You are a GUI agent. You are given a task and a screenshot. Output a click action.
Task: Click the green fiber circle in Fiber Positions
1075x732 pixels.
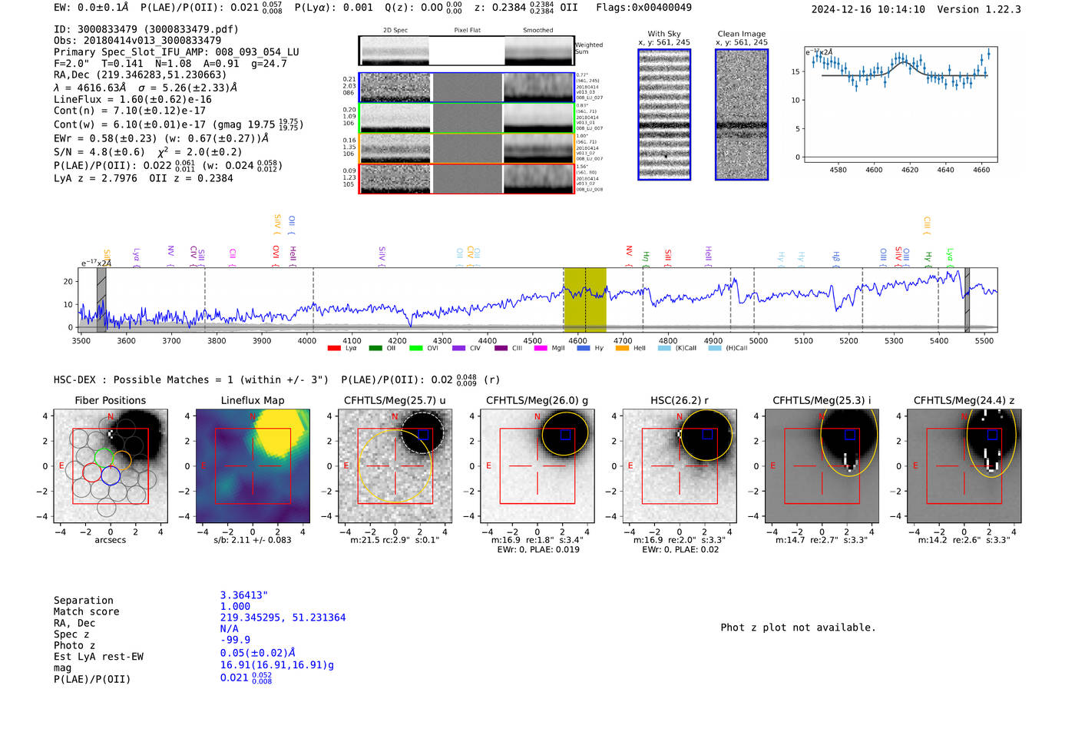tap(104, 459)
